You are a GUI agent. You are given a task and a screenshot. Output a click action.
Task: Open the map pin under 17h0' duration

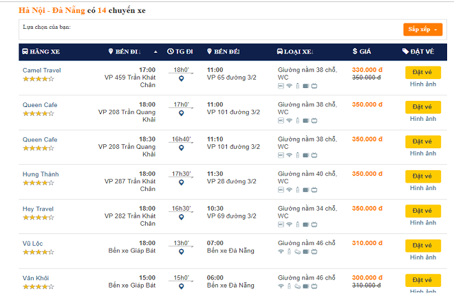pyautogui.click(x=182, y=114)
